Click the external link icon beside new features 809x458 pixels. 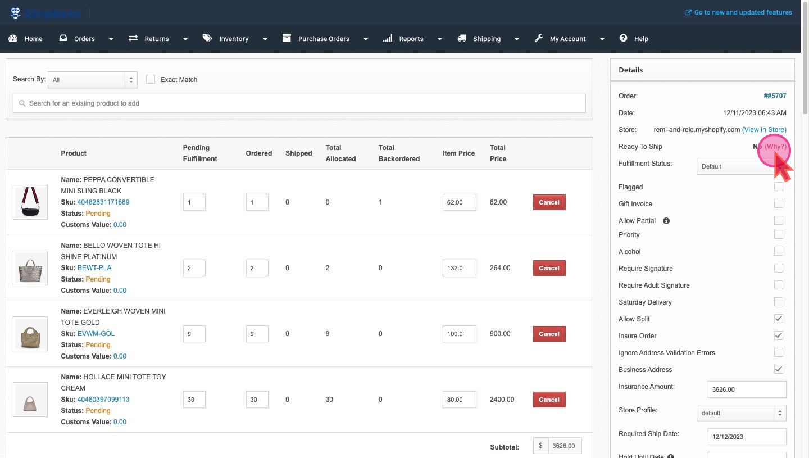click(x=688, y=12)
